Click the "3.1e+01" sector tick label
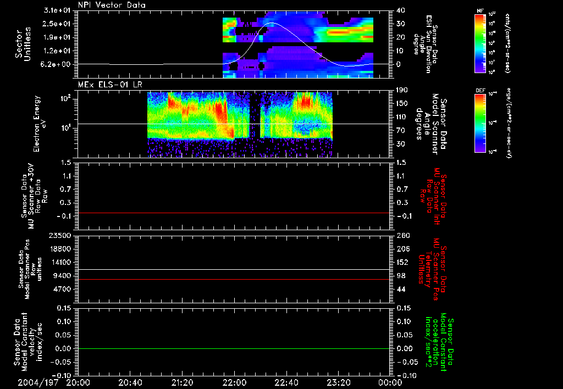The image size is (563, 389). [57, 10]
